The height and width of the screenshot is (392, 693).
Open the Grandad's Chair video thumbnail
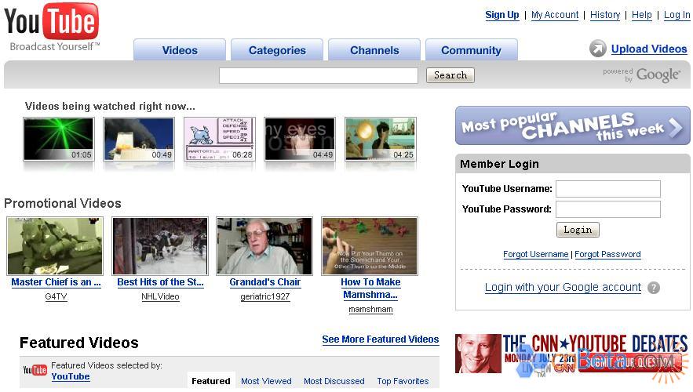click(x=264, y=246)
